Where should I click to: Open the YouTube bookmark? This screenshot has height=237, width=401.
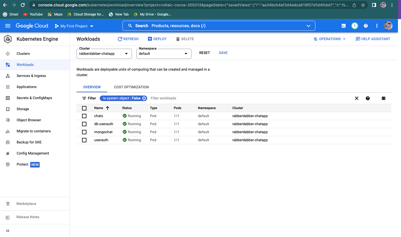point(33,14)
